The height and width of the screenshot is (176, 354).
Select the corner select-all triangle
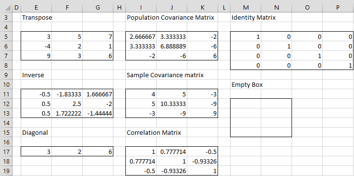click(6, 8)
